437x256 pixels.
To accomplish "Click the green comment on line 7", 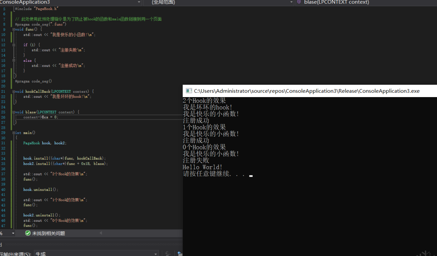I will (x=88, y=19).
